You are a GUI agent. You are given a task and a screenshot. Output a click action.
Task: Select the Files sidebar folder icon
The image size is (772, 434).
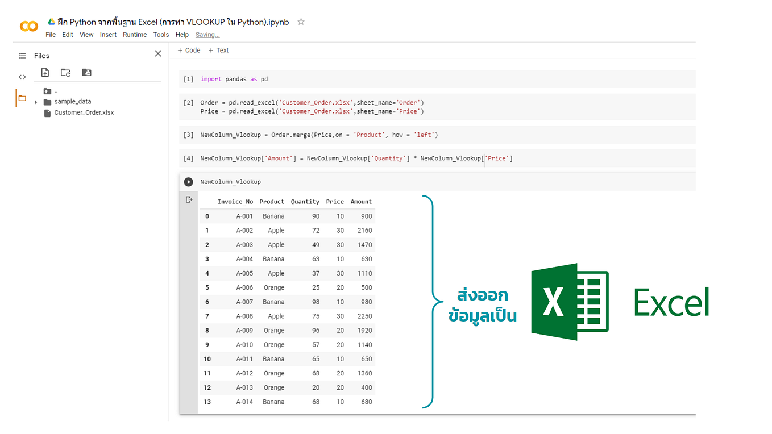pos(22,98)
